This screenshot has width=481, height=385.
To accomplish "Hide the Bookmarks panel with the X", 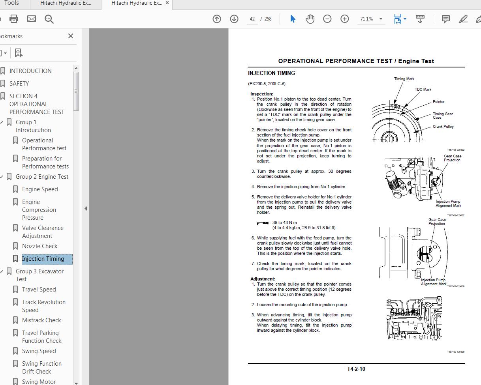I will point(70,36).
